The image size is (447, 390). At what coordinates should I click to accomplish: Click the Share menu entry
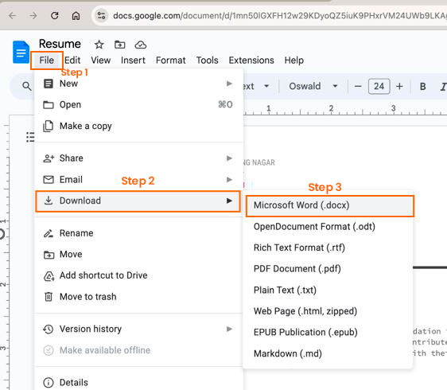click(x=138, y=158)
